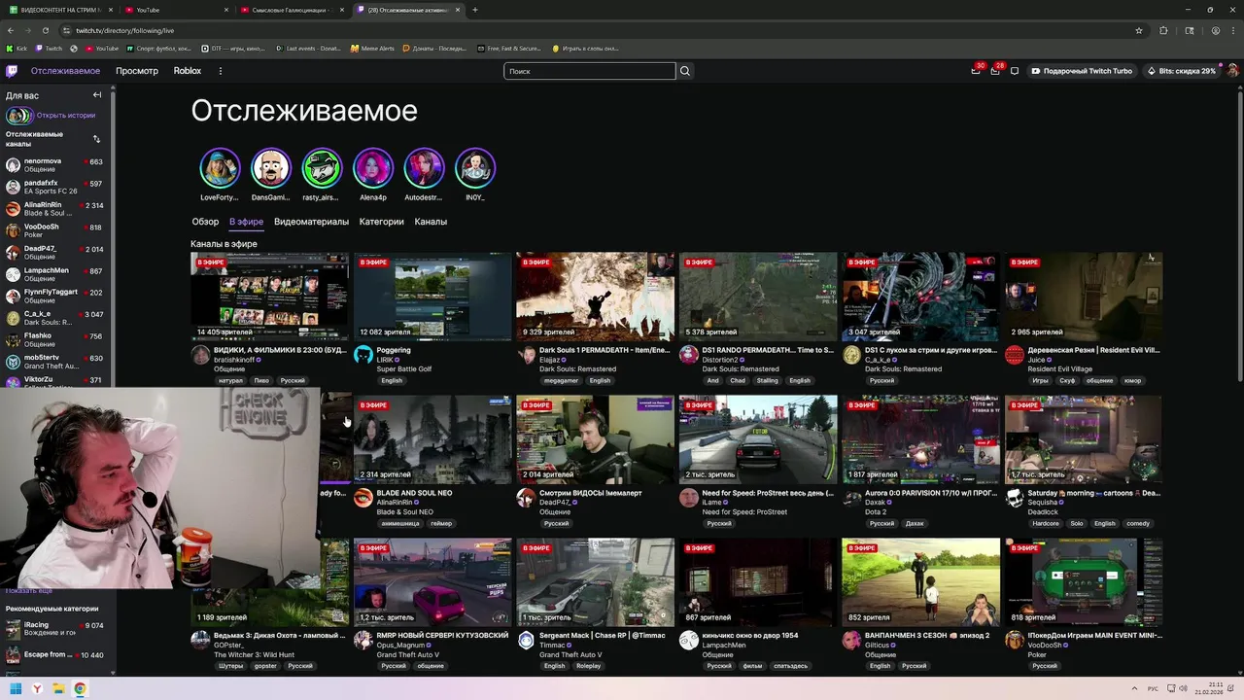The height and width of the screenshot is (700, 1244).
Task: Switch to the "Обзор" tab
Action: (205, 222)
